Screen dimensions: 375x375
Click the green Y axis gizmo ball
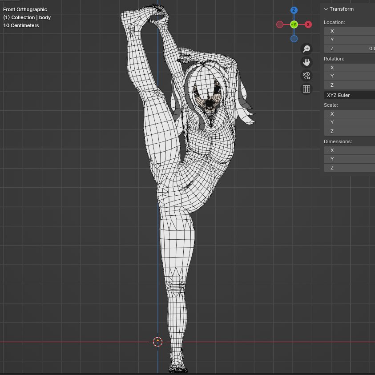[x=294, y=24]
